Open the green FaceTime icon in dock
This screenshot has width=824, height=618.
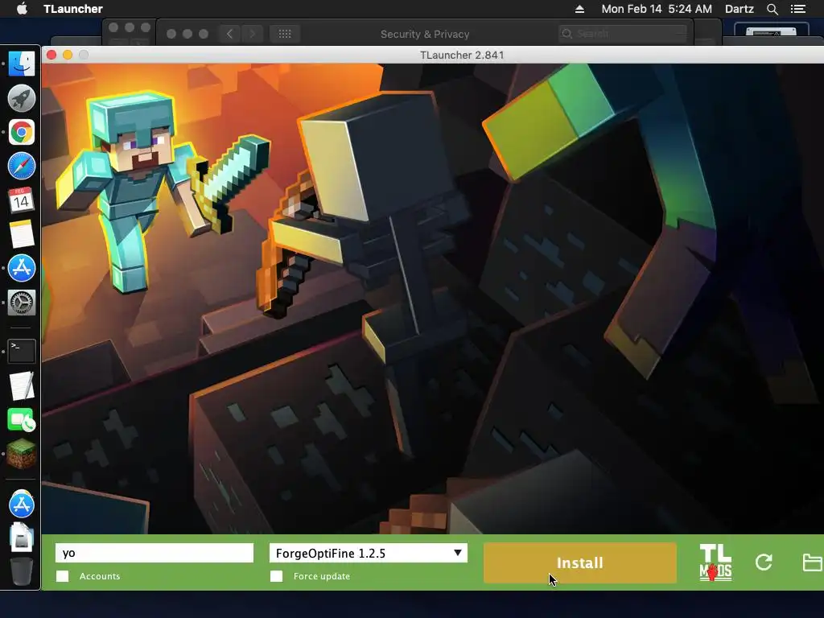(22, 420)
